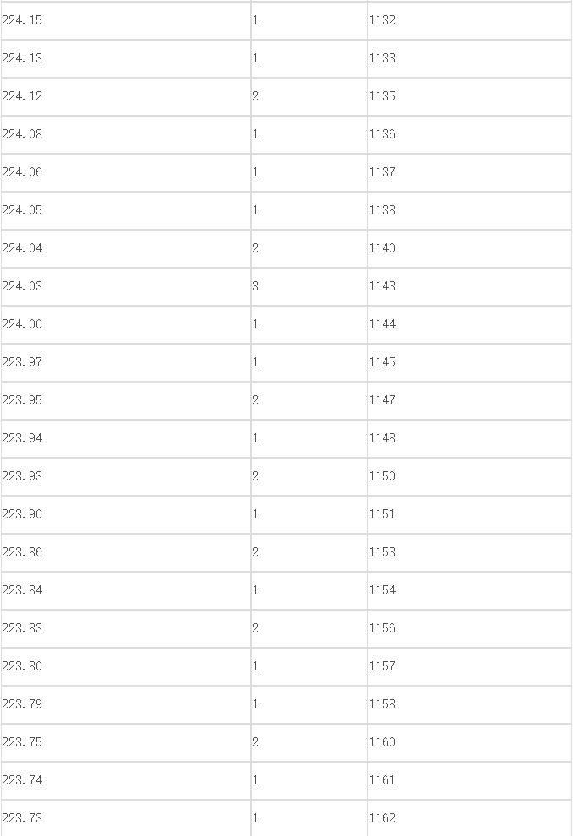Select the score cell 223.75

click(x=126, y=742)
